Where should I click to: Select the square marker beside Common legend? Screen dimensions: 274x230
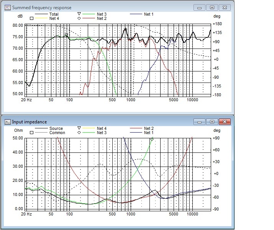[x=32, y=133]
